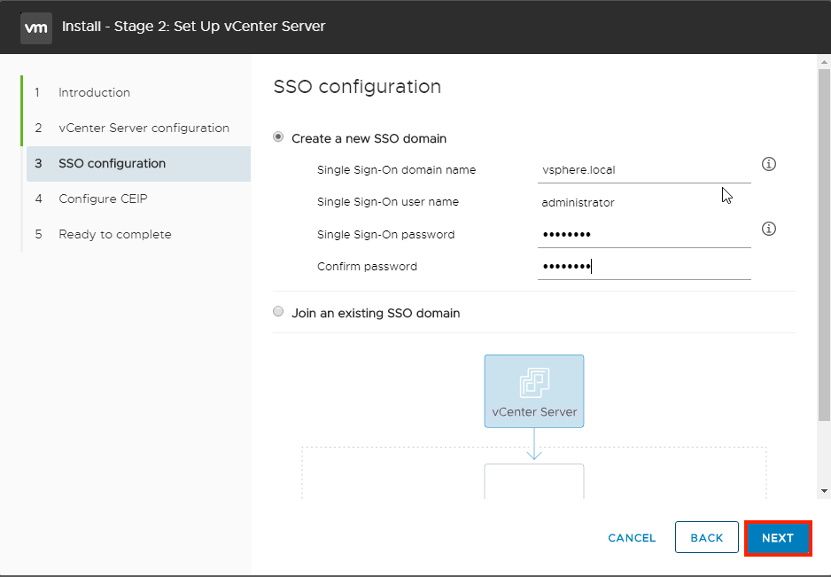Click the vCenter Server diagram box
Screen dimensions: 831x577
pyautogui.click(x=534, y=392)
